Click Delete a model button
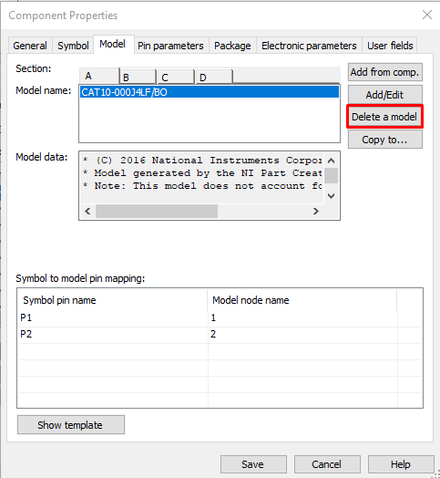The width and height of the screenshot is (440, 478). coord(384,117)
